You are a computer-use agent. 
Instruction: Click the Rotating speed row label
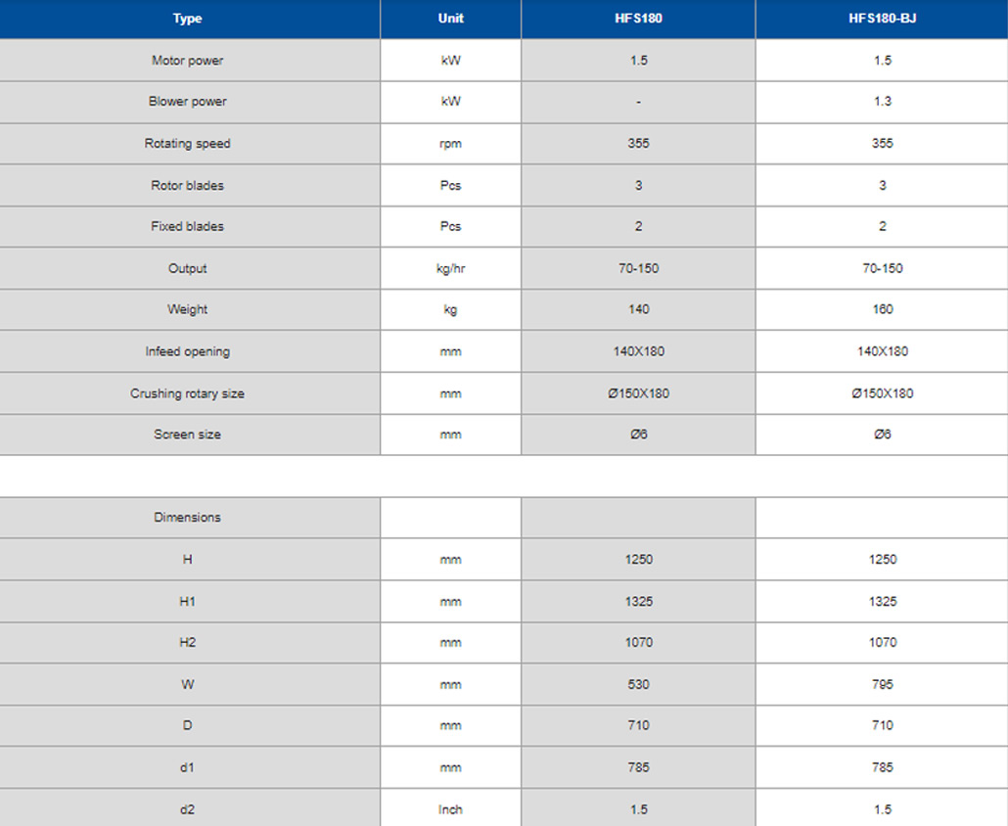point(187,143)
